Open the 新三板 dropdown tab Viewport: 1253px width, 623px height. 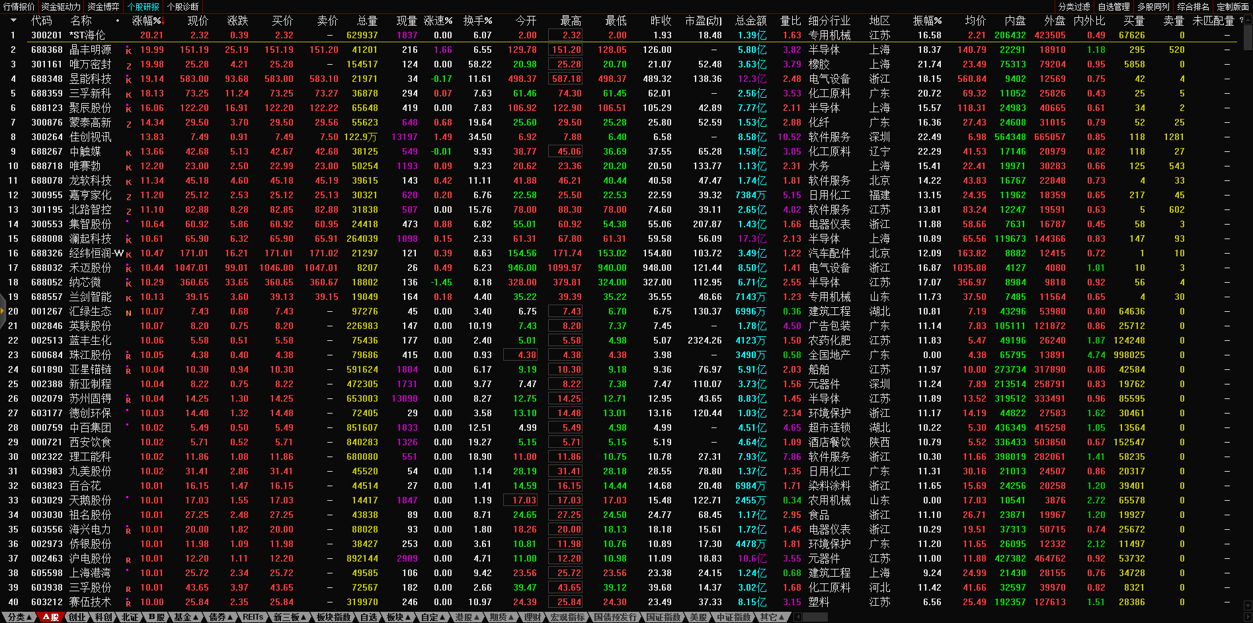pyautogui.click(x=290, y=617)
